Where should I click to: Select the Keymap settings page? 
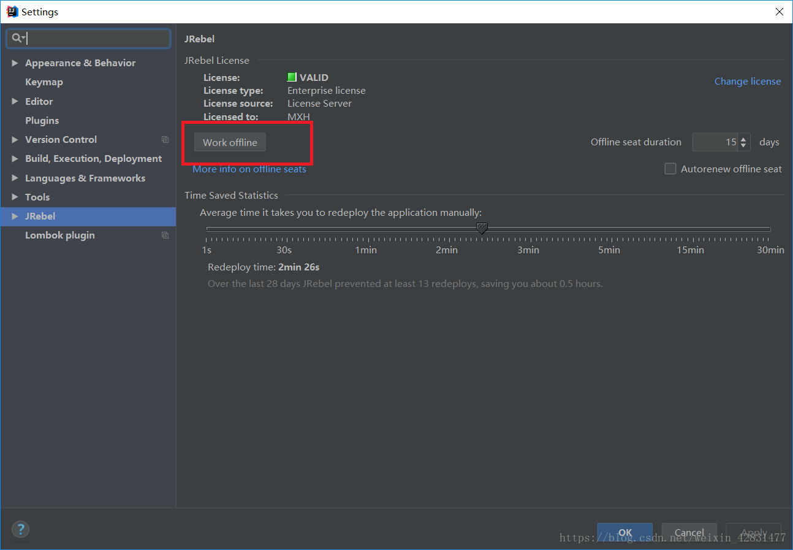click(x=44, y=82)
